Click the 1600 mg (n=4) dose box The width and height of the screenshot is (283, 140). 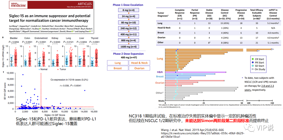click(x=129, y=47)
